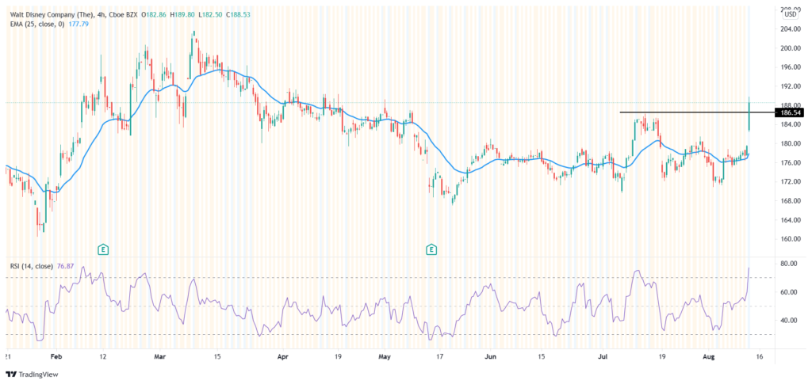The image size is (812, 384).
Task: Click the earnings marker near mid-May
Action: (431, 249)
